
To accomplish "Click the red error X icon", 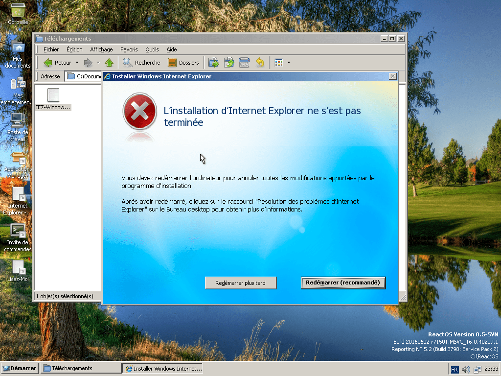I will pos(139,111).
